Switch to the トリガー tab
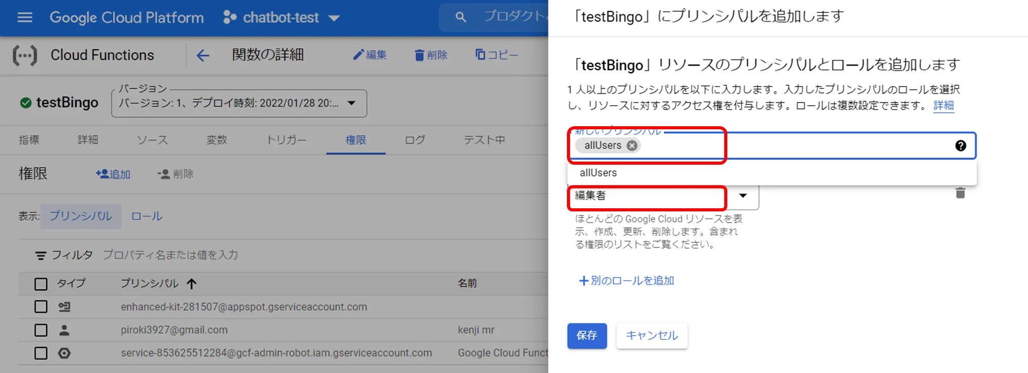This screenshot has height=373, width=1028. point(286,140)
